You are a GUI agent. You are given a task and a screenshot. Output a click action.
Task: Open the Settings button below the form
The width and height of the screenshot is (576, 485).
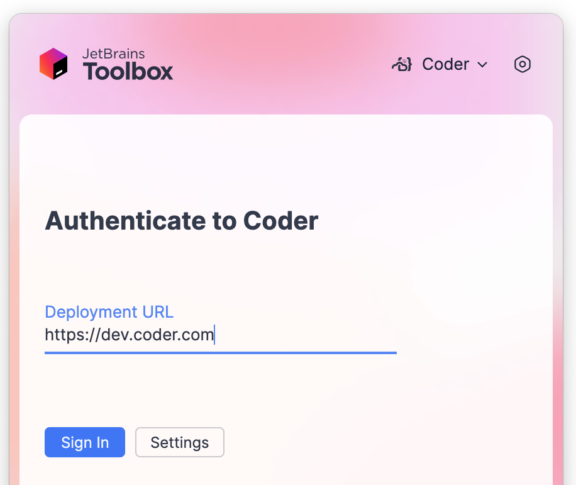179,442
